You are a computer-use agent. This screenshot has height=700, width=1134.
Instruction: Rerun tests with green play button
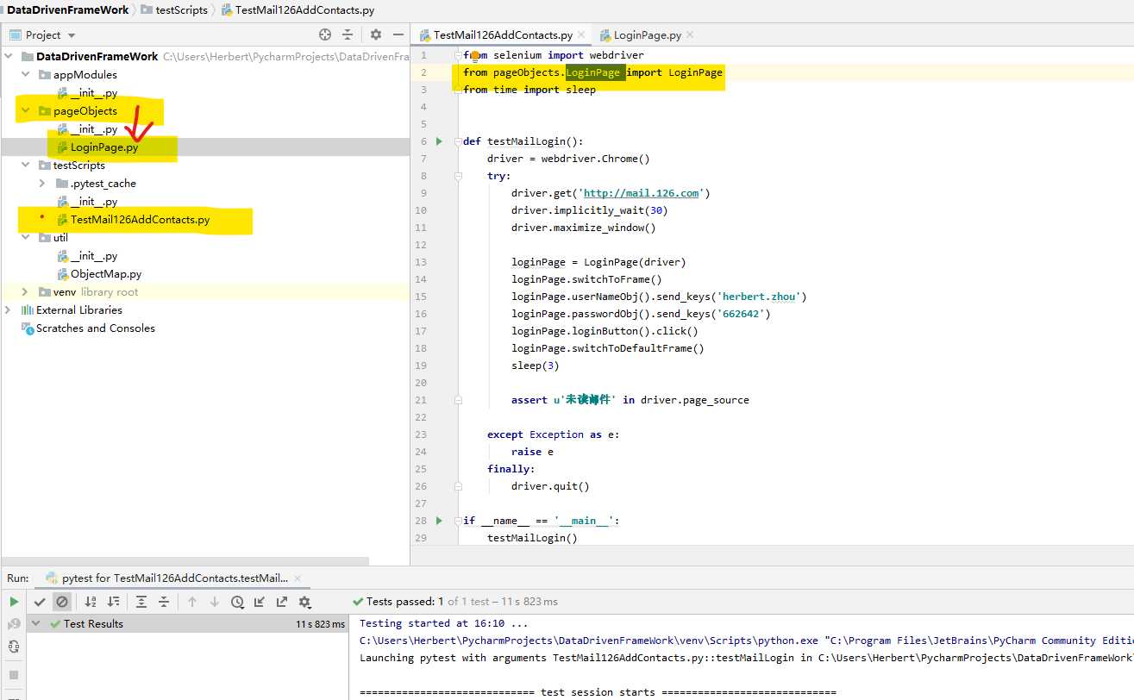[14, 602]
